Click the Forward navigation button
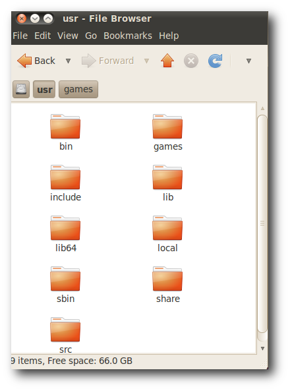Image resolution: width=290 pixels, height=391 pixels. click(x=107, y=61)
